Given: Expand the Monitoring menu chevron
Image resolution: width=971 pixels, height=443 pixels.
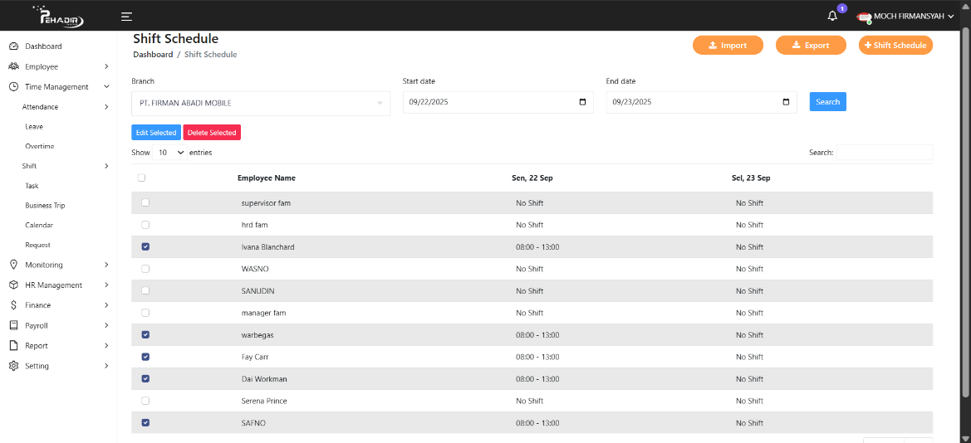Looking at the screenshot, I should click(x=106, y=265).
